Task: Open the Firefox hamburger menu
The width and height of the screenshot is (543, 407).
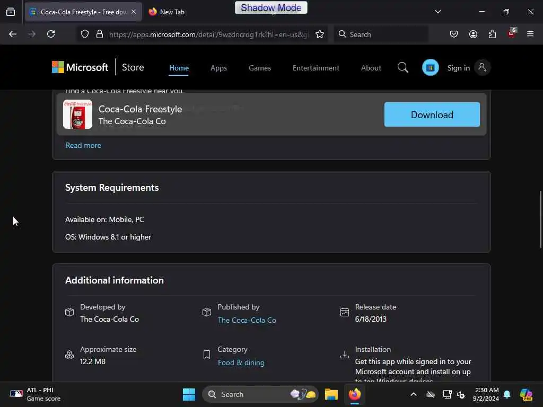Action: pyautogui.click(x=530, y=34)
